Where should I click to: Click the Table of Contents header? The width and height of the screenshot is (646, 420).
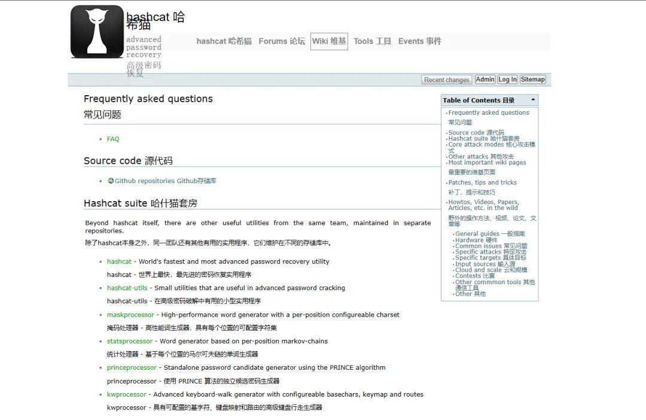[489, 100]
